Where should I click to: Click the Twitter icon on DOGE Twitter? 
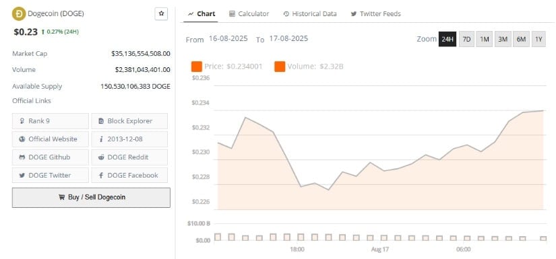(x=22, y=175)
